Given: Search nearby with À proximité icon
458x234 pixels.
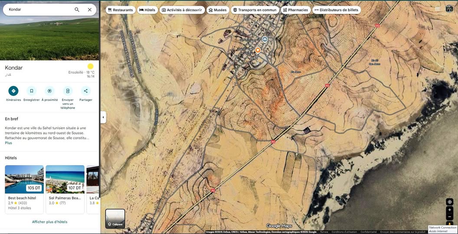Looking at the screenshot, I should click(x=49, y=91).
